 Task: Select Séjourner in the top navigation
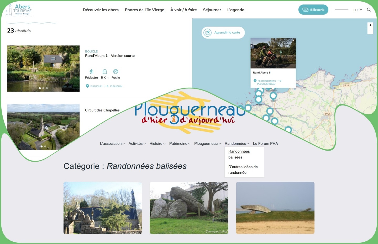click(x=212, y=10)
